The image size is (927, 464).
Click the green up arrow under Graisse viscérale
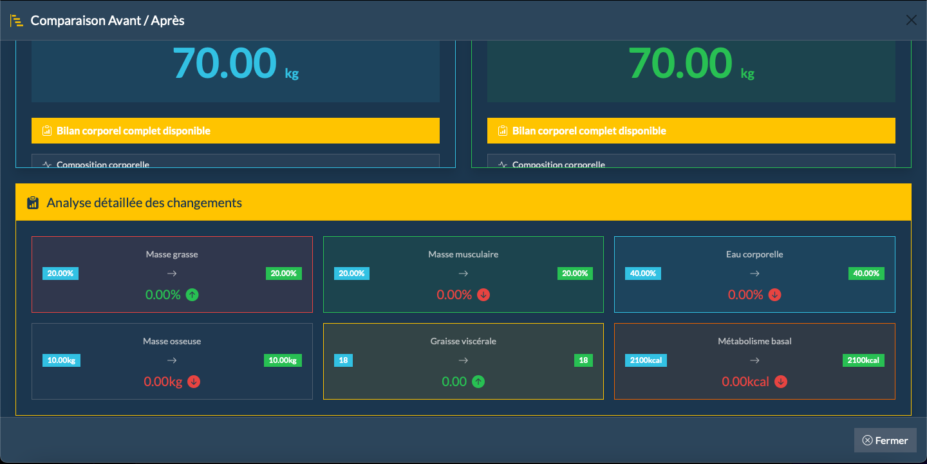coord(478,382)
